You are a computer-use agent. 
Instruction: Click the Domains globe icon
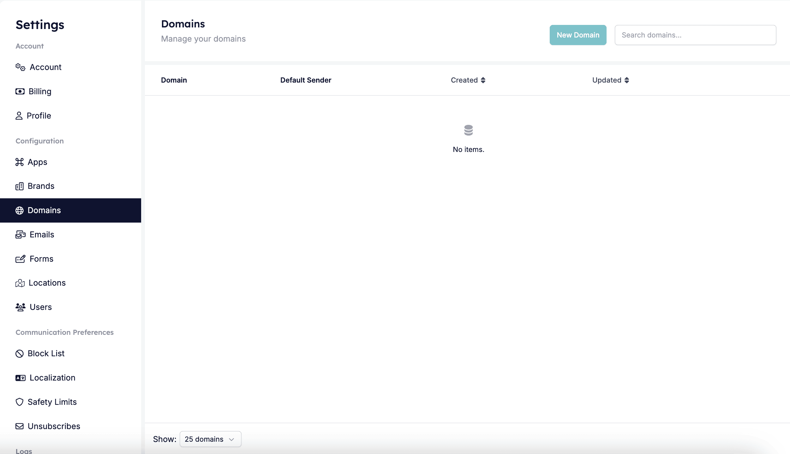(20, 211)
